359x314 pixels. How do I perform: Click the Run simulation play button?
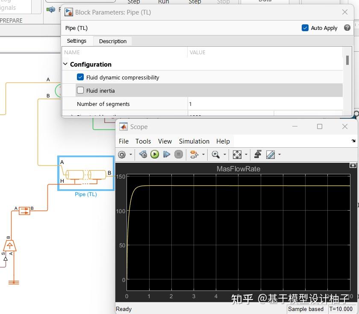pos(155,155)
